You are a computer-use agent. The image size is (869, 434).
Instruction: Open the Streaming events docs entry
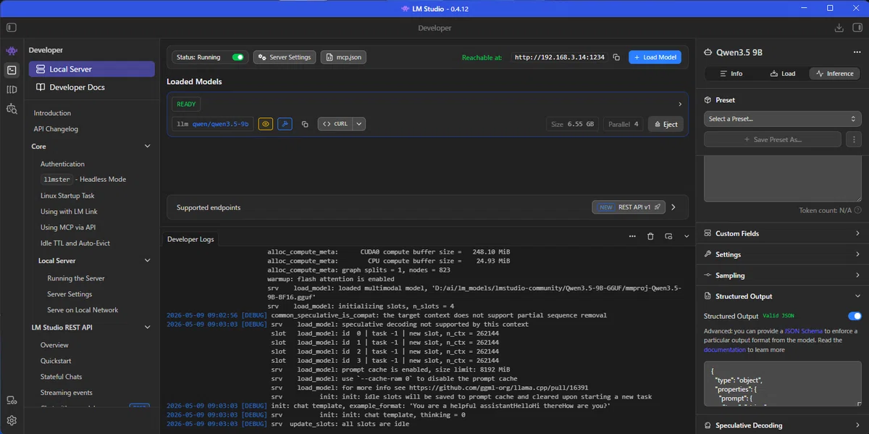(67, 393)
